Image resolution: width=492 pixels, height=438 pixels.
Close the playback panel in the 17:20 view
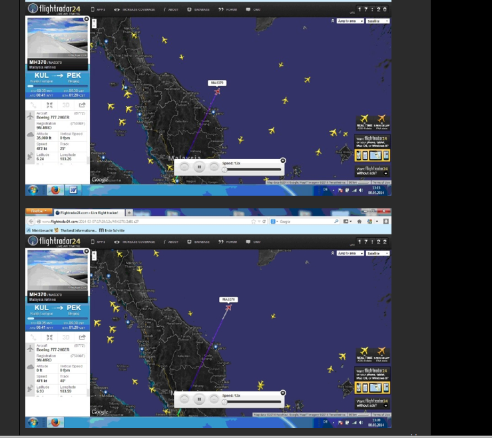pos(283,160)
